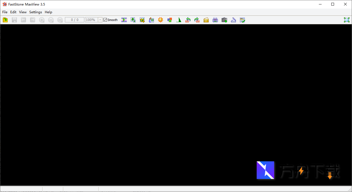Open the Settings menu
This screenshot has width=352, height=192.
(x=35, y=12)
